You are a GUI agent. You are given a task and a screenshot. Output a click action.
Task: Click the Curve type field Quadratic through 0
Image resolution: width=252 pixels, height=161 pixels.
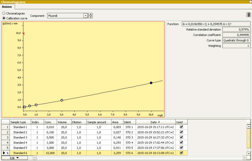(236, 40)
